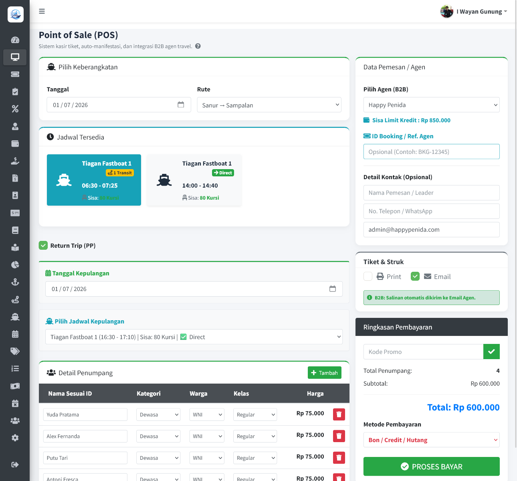Screen dimensions: 517x481
Task: Click the No. Telepon / WhatsApp field
Action: pyautogui.click(x=432, y=211)
